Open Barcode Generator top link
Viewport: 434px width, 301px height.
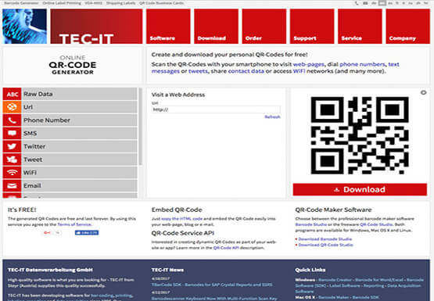(21, 3)
